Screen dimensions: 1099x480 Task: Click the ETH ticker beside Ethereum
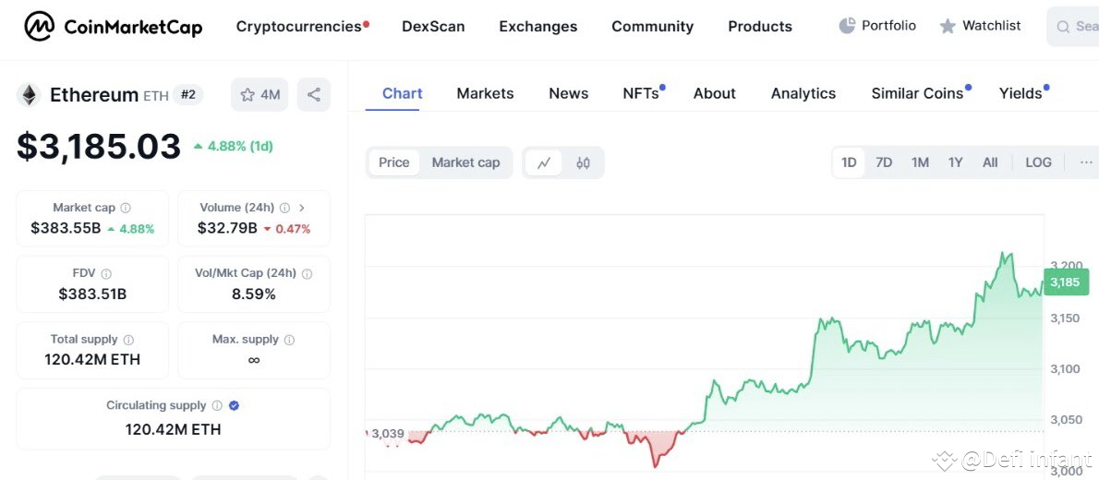(155, 96)
